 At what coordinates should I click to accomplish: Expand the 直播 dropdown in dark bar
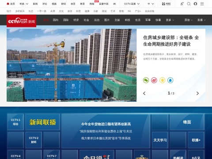201,20
